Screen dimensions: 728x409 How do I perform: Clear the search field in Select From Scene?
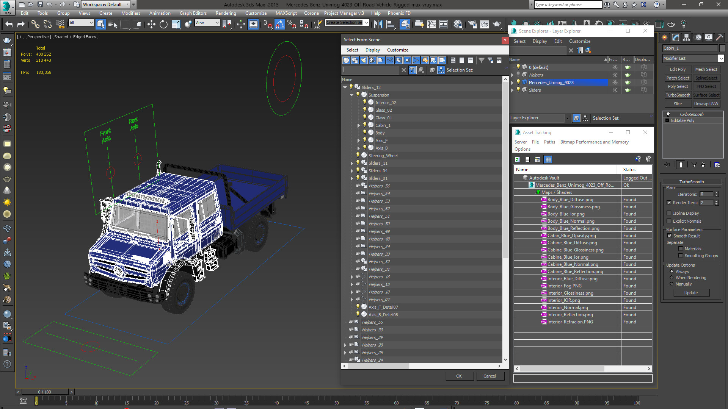point(403,70)
